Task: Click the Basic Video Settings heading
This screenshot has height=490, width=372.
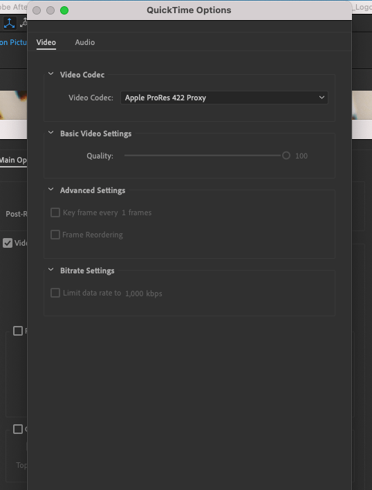Action: coord(96,134)
